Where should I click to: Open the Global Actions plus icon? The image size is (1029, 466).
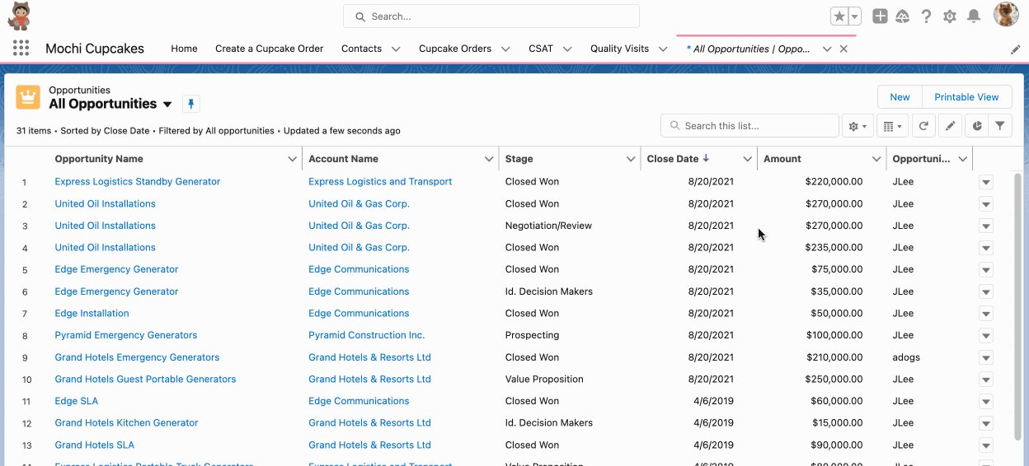880,16
